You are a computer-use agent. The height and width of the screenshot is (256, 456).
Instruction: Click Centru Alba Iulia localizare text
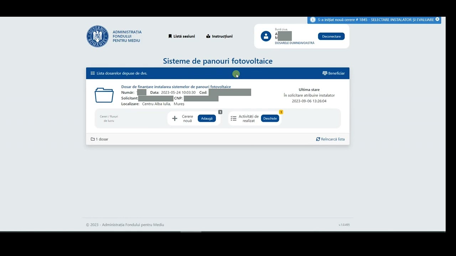click(x=156, y=104)
